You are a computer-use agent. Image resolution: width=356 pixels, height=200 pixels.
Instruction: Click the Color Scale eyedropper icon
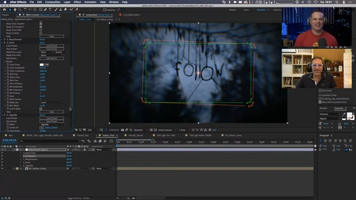tap(47, 64)
